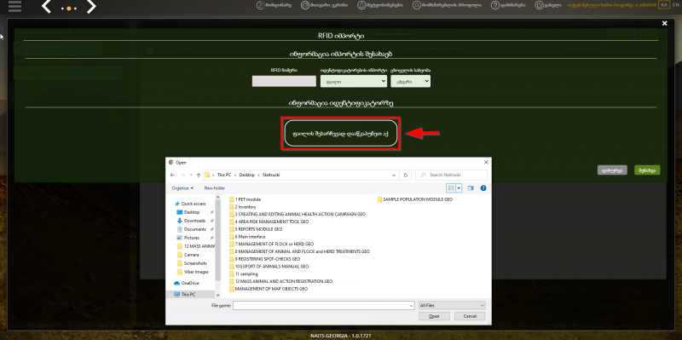The image size is (682, 340).
Task: Click the Cancel button in file dialog
Action: (470, 316)
